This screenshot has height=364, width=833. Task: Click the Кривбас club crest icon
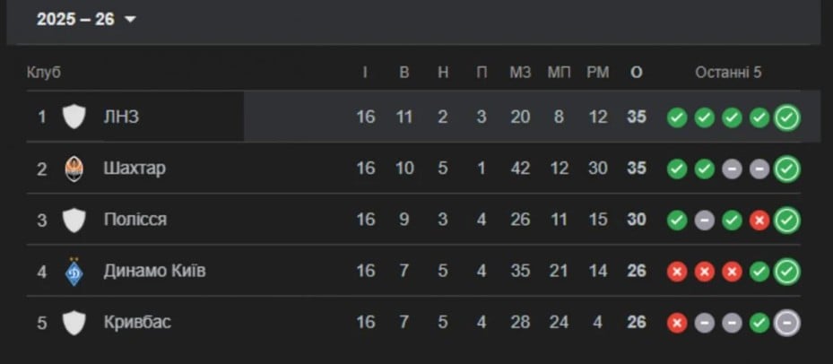74,323
